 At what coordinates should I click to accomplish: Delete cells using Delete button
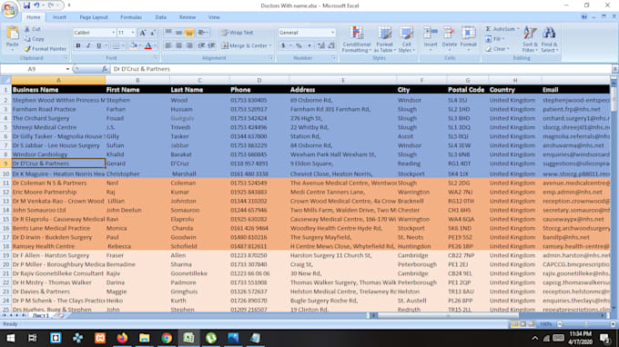tap(450, 38)
